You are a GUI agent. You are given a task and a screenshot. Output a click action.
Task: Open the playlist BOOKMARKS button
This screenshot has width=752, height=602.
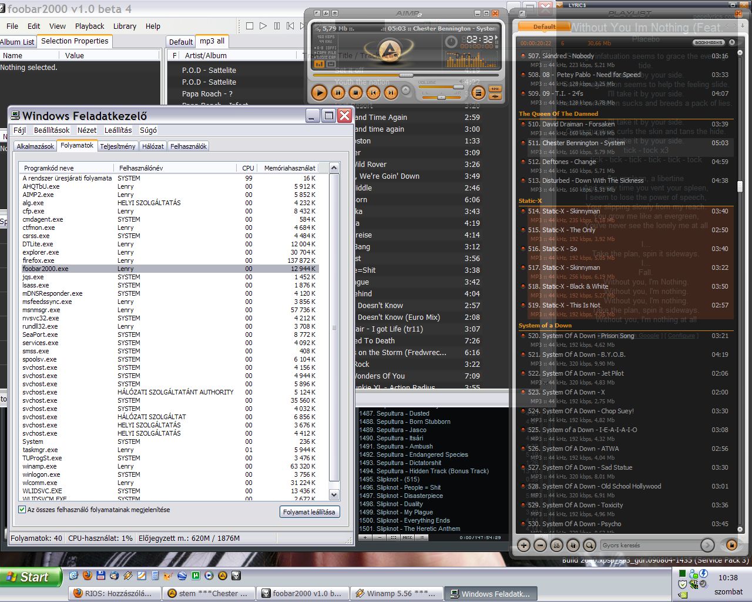[708, 42]
